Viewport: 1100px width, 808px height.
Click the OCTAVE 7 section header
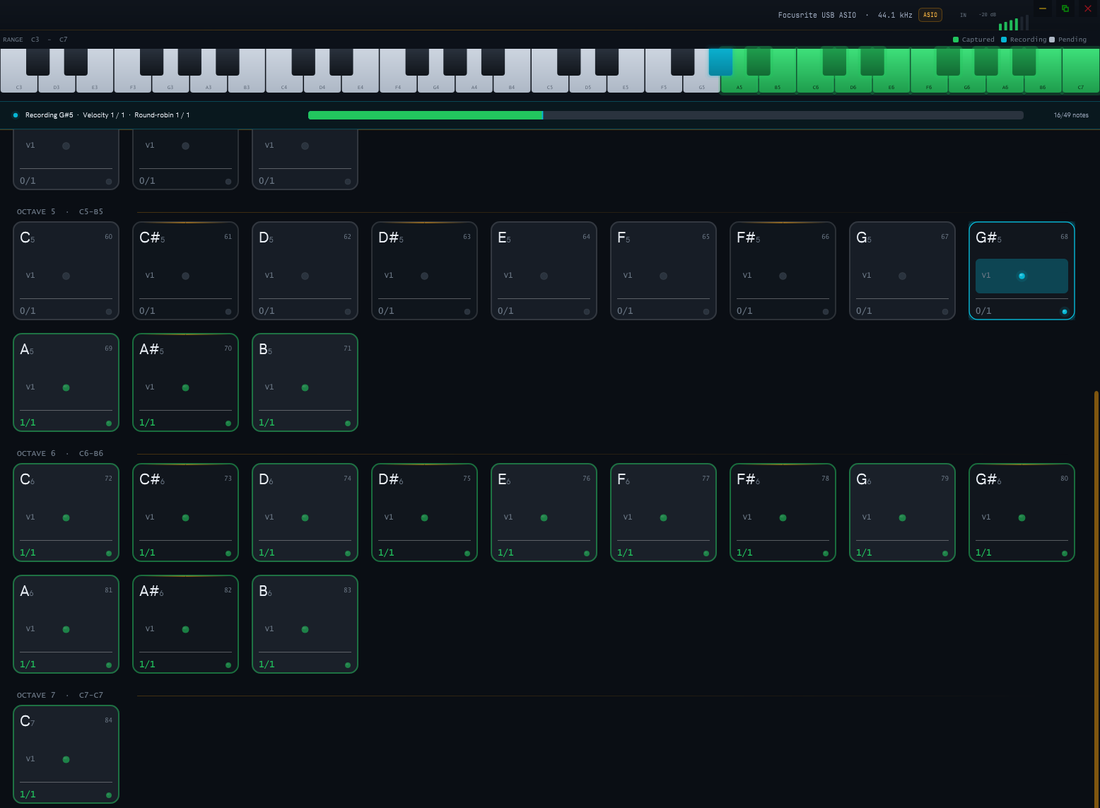pyautogui.click(x=60, y=695)
